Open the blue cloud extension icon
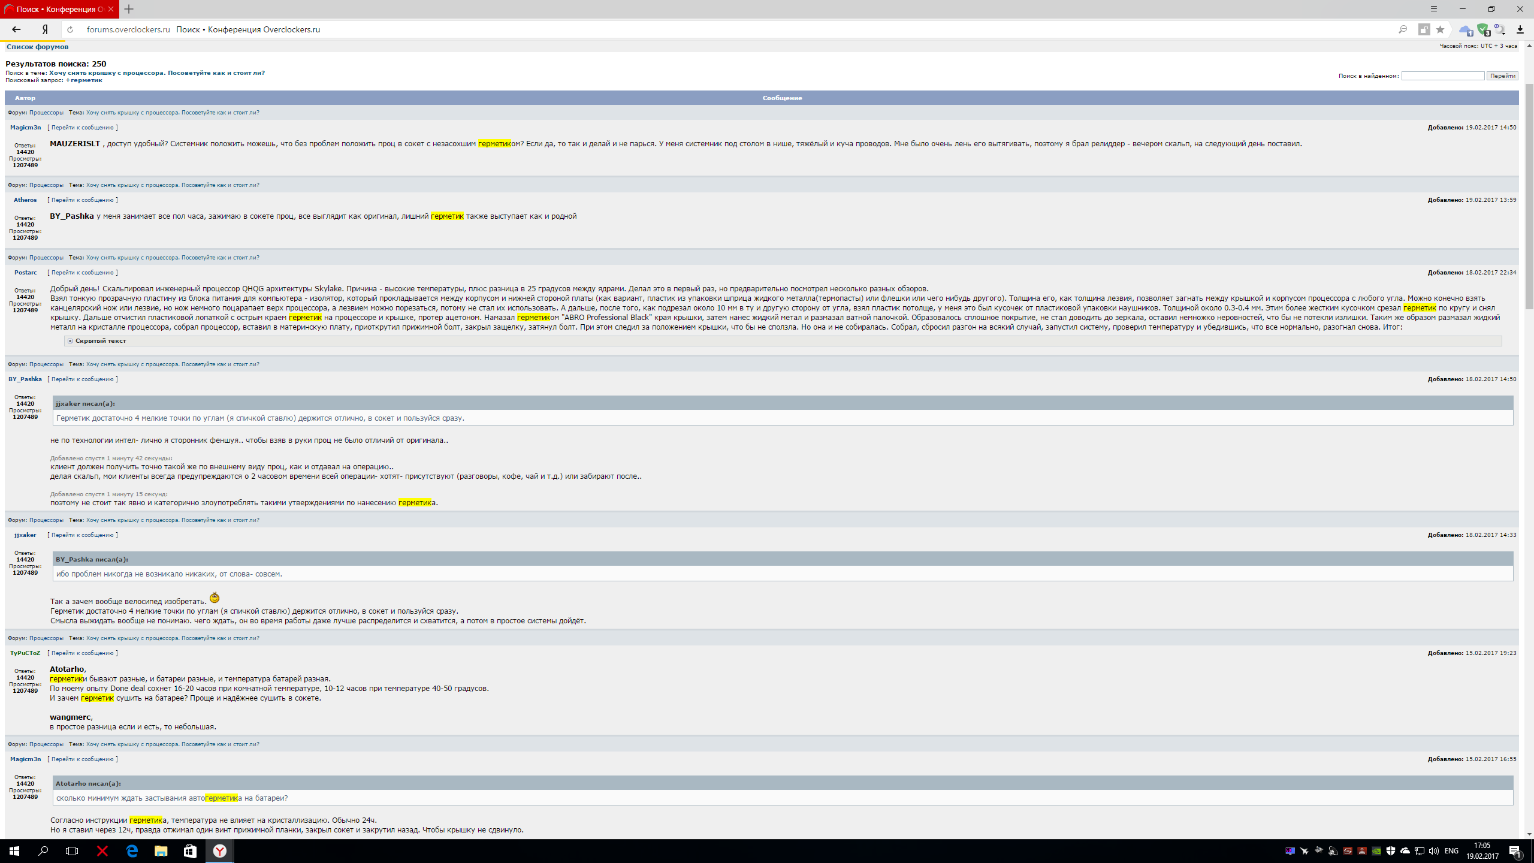This screenshot has width=1534, height=863. click(x=1464, y=29)
